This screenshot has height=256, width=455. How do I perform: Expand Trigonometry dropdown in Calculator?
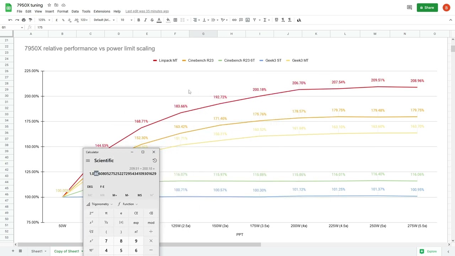click(100, 204)
